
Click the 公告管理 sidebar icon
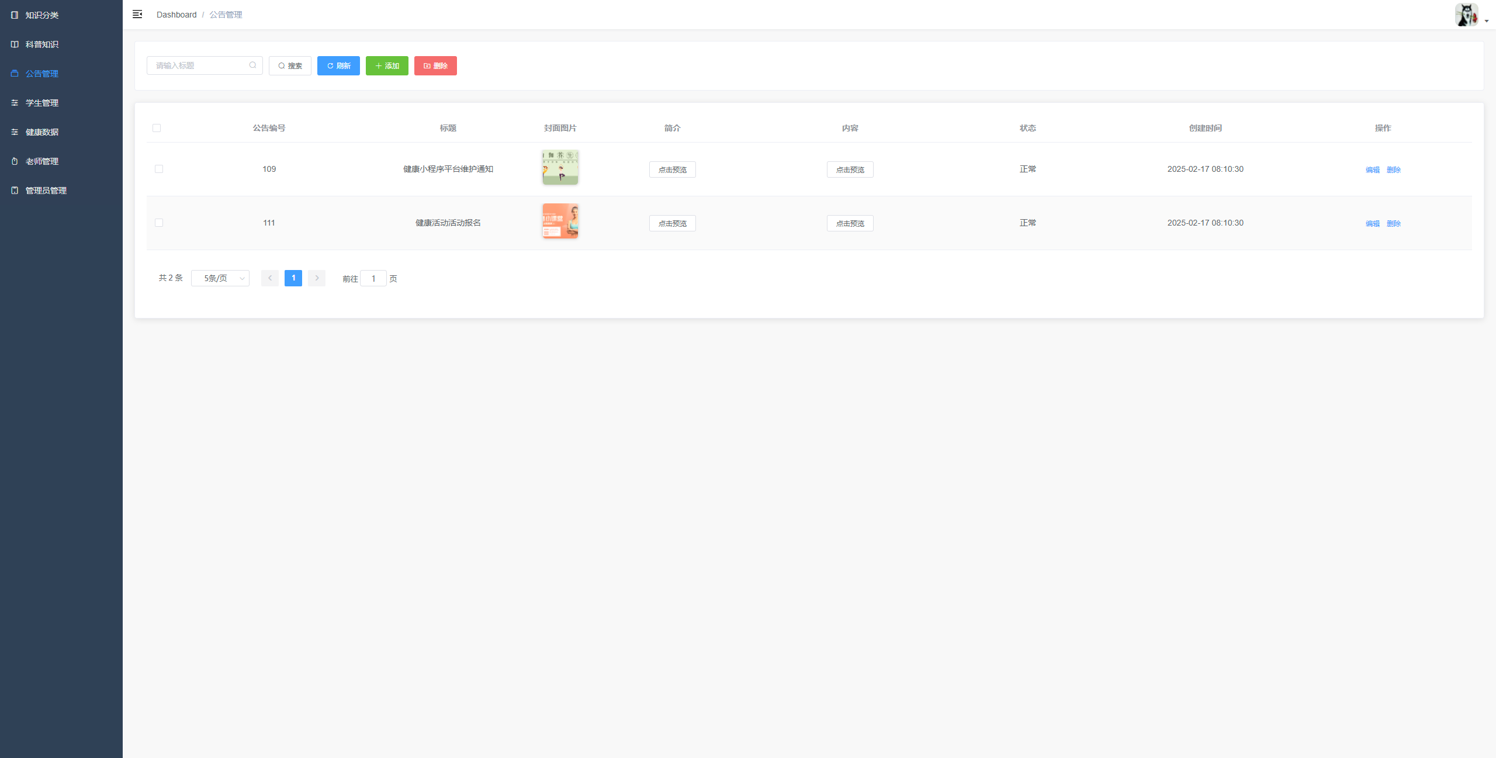[x=15, y=74]
